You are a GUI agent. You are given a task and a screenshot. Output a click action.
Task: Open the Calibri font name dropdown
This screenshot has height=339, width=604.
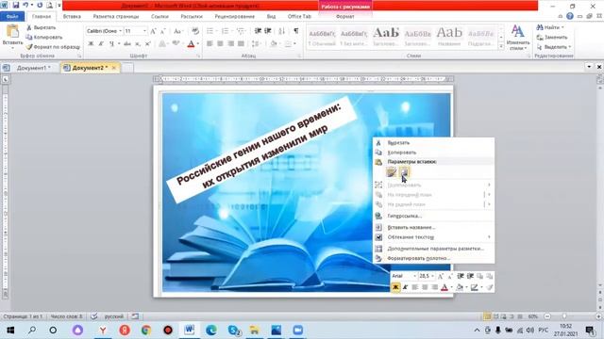click(x=120, y=31)
